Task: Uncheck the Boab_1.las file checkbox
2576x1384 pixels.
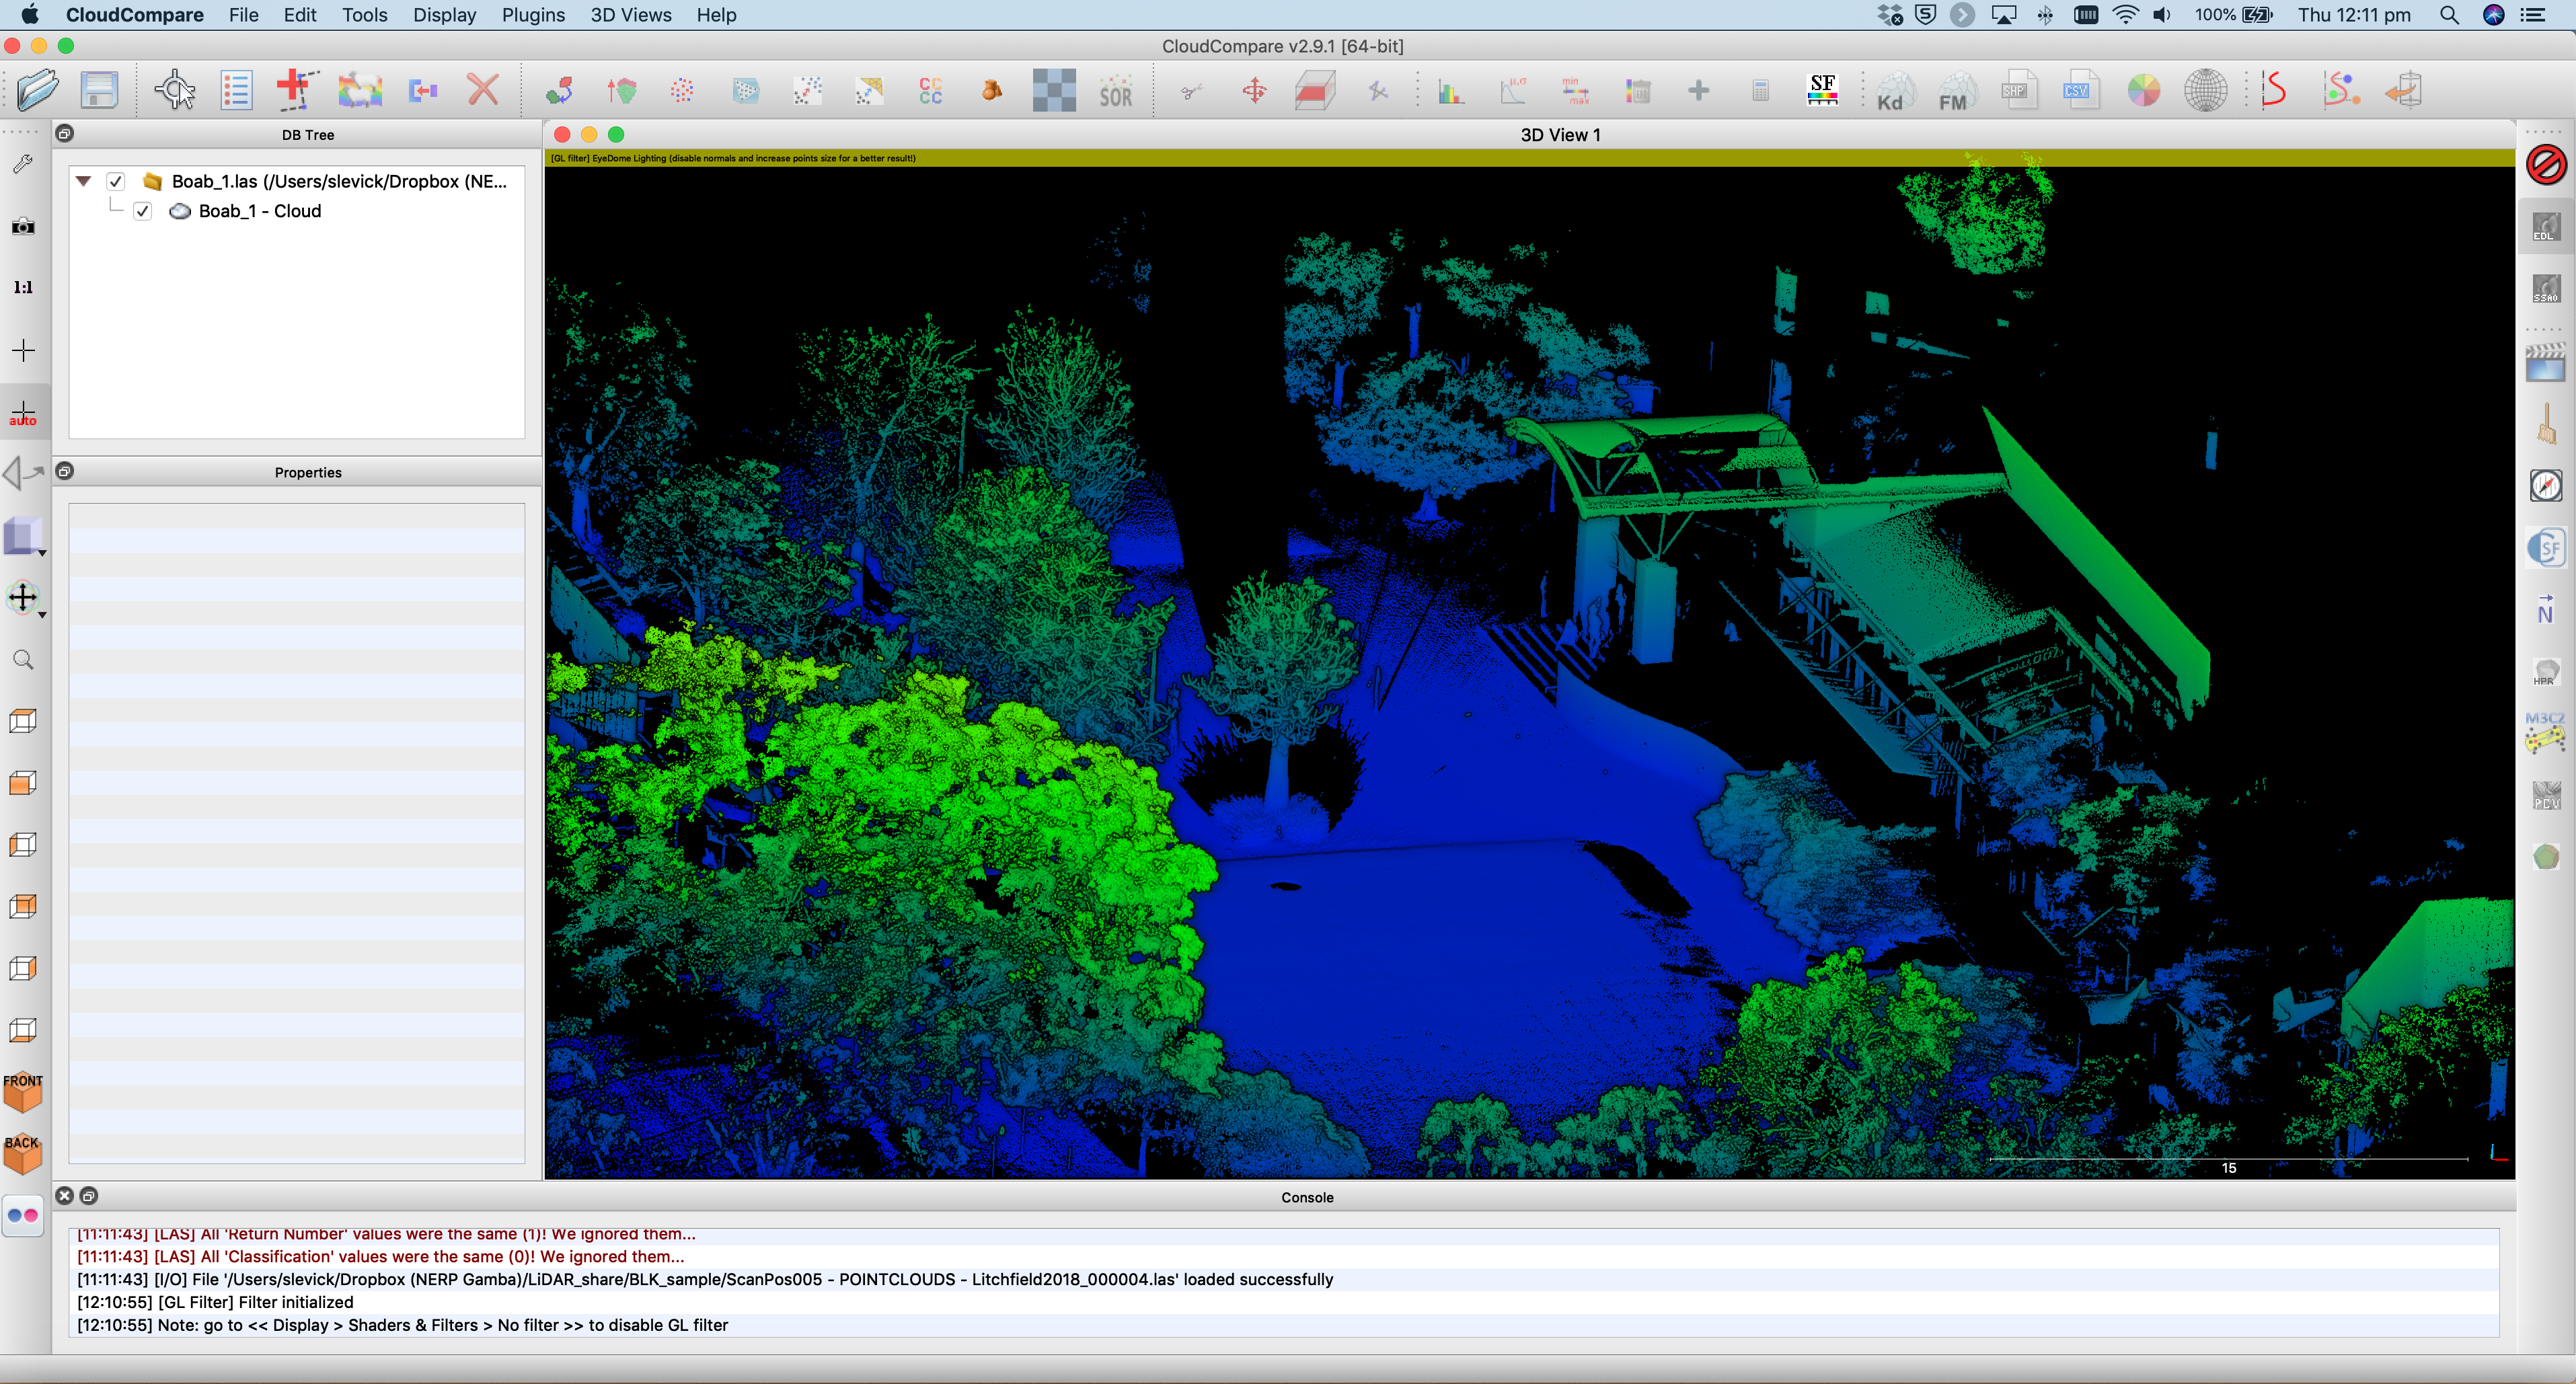Action: point(116,181)
